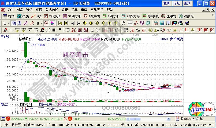This screenshot has width=216, height=128.
Task: Open the 公式选股 menu
Action: 51,10
